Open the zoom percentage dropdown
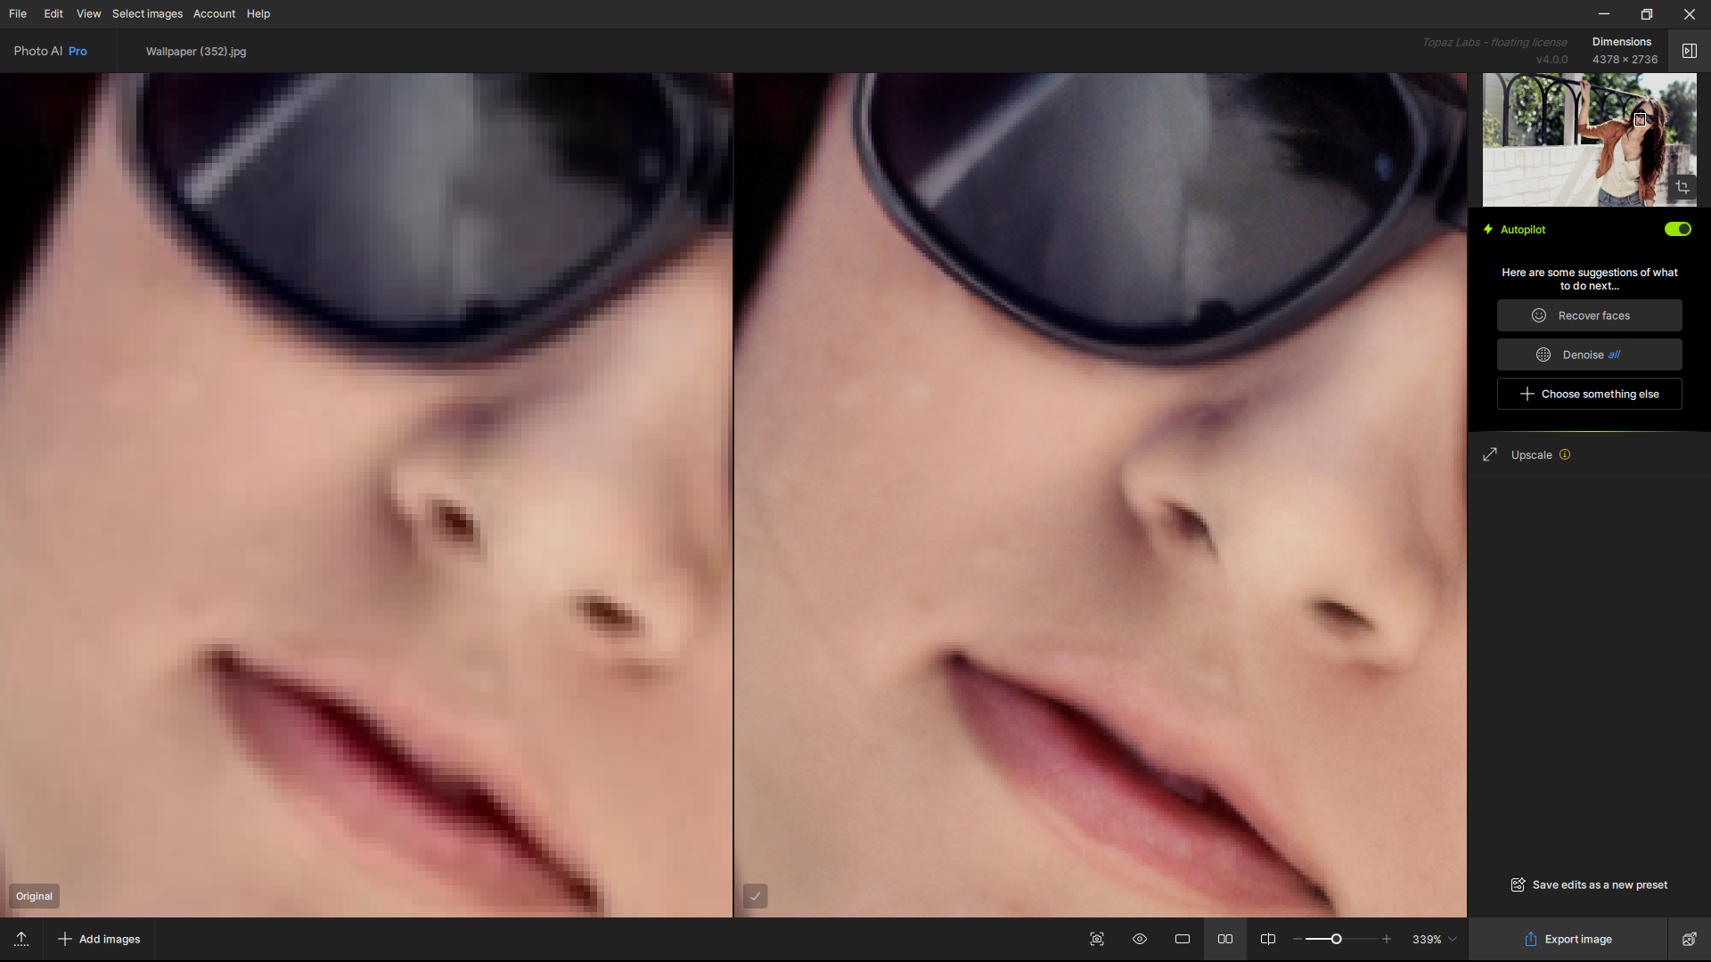 (x=1453, y=939)
